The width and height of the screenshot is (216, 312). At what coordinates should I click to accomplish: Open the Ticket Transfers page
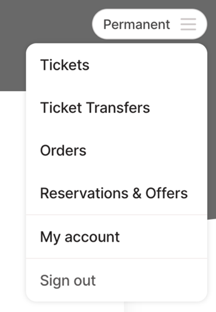coord(116,107)
